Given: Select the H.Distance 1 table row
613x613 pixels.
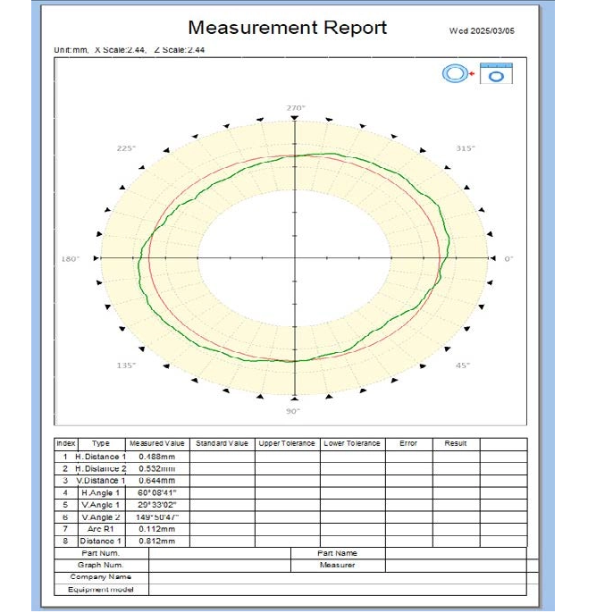Looking at the screenshot, I should 101,456.
